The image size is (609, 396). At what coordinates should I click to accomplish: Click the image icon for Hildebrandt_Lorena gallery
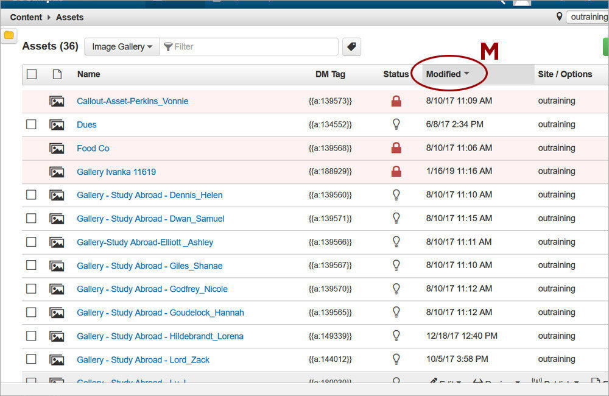57,336
